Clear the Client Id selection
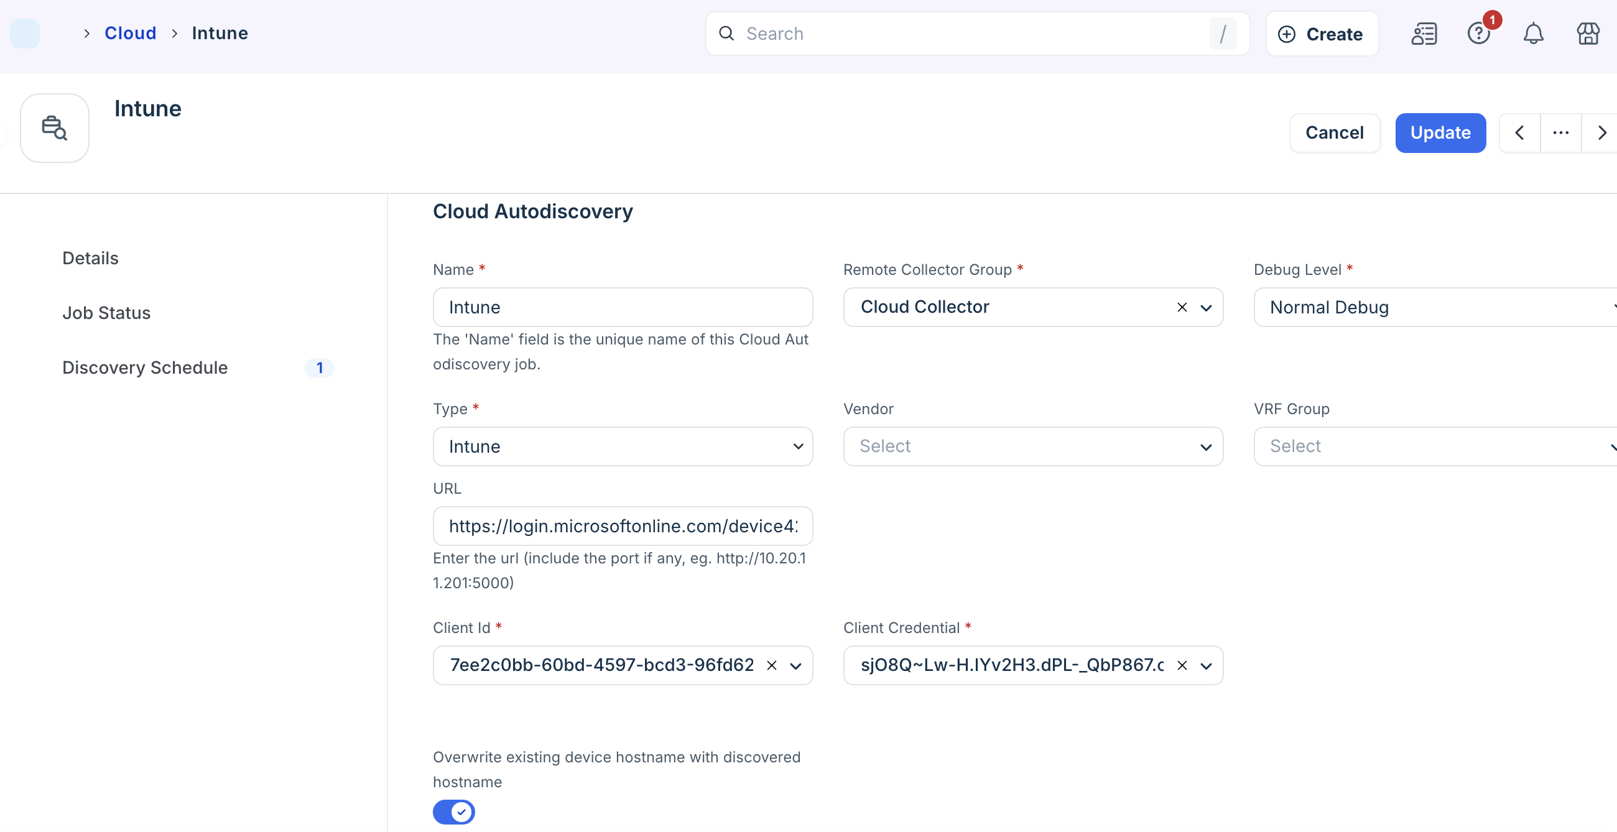This screenshot has width=1617, height=832. (771, 666)
